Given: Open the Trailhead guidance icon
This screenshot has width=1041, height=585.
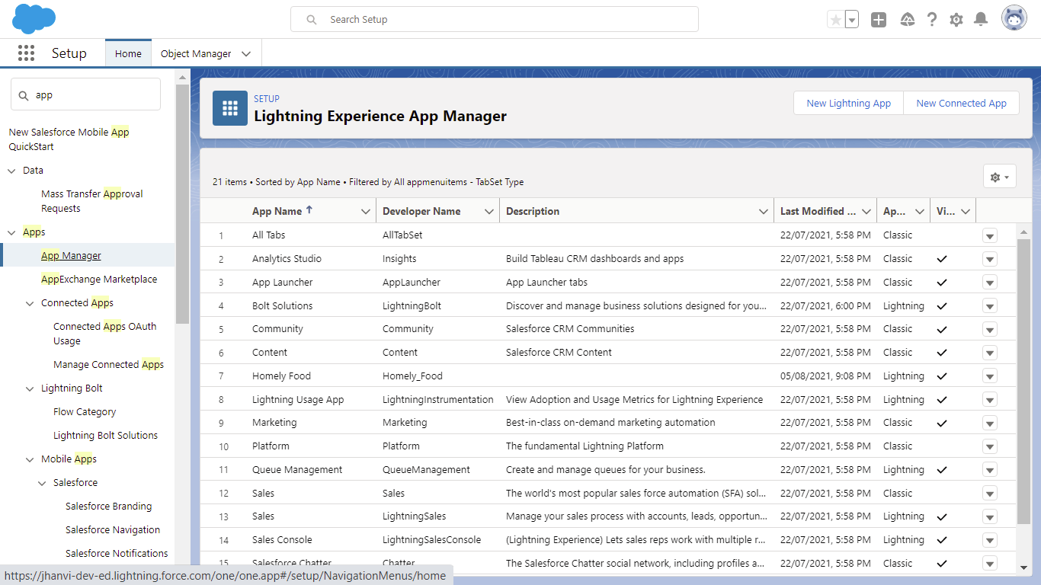Looking at the screenshot, I should 907,20.
